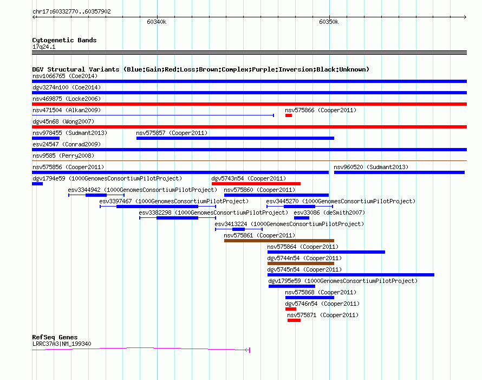Select nsv575857 (Cooper2011) label
Screen dimensions: 482x380
[172, 133]
